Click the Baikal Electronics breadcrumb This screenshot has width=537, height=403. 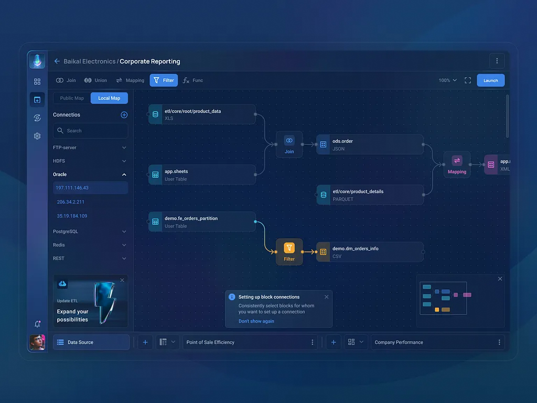click(89, 61)
